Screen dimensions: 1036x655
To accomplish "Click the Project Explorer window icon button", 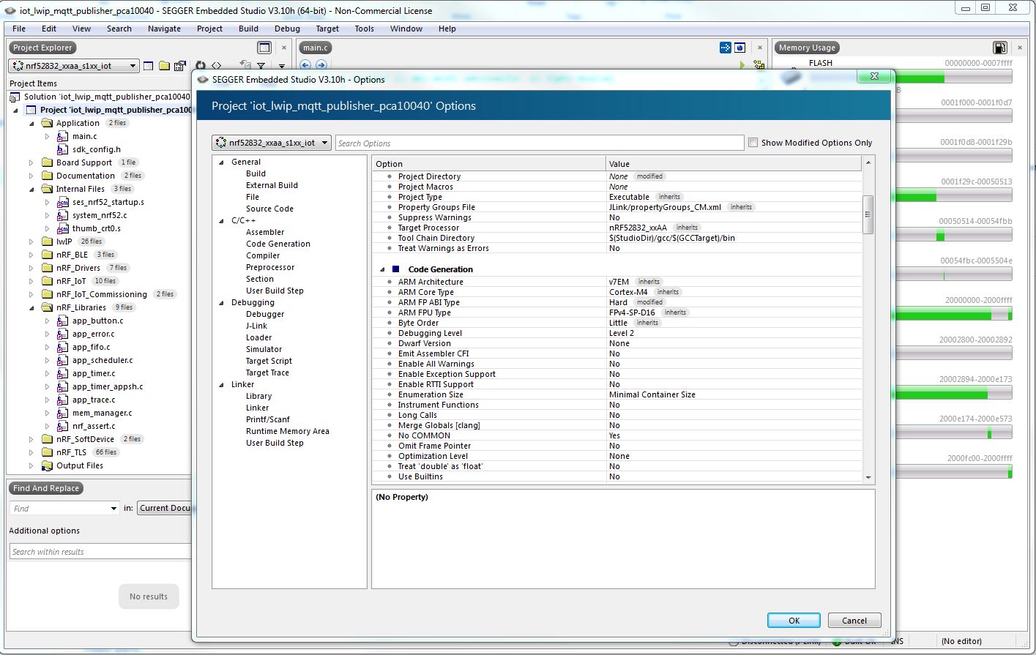I will pyautogui.click(x=265, y=48).
